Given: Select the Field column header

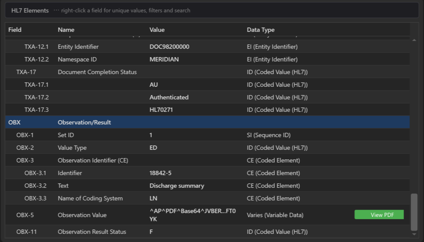Looking at the screenshot, I should [15, 30].
